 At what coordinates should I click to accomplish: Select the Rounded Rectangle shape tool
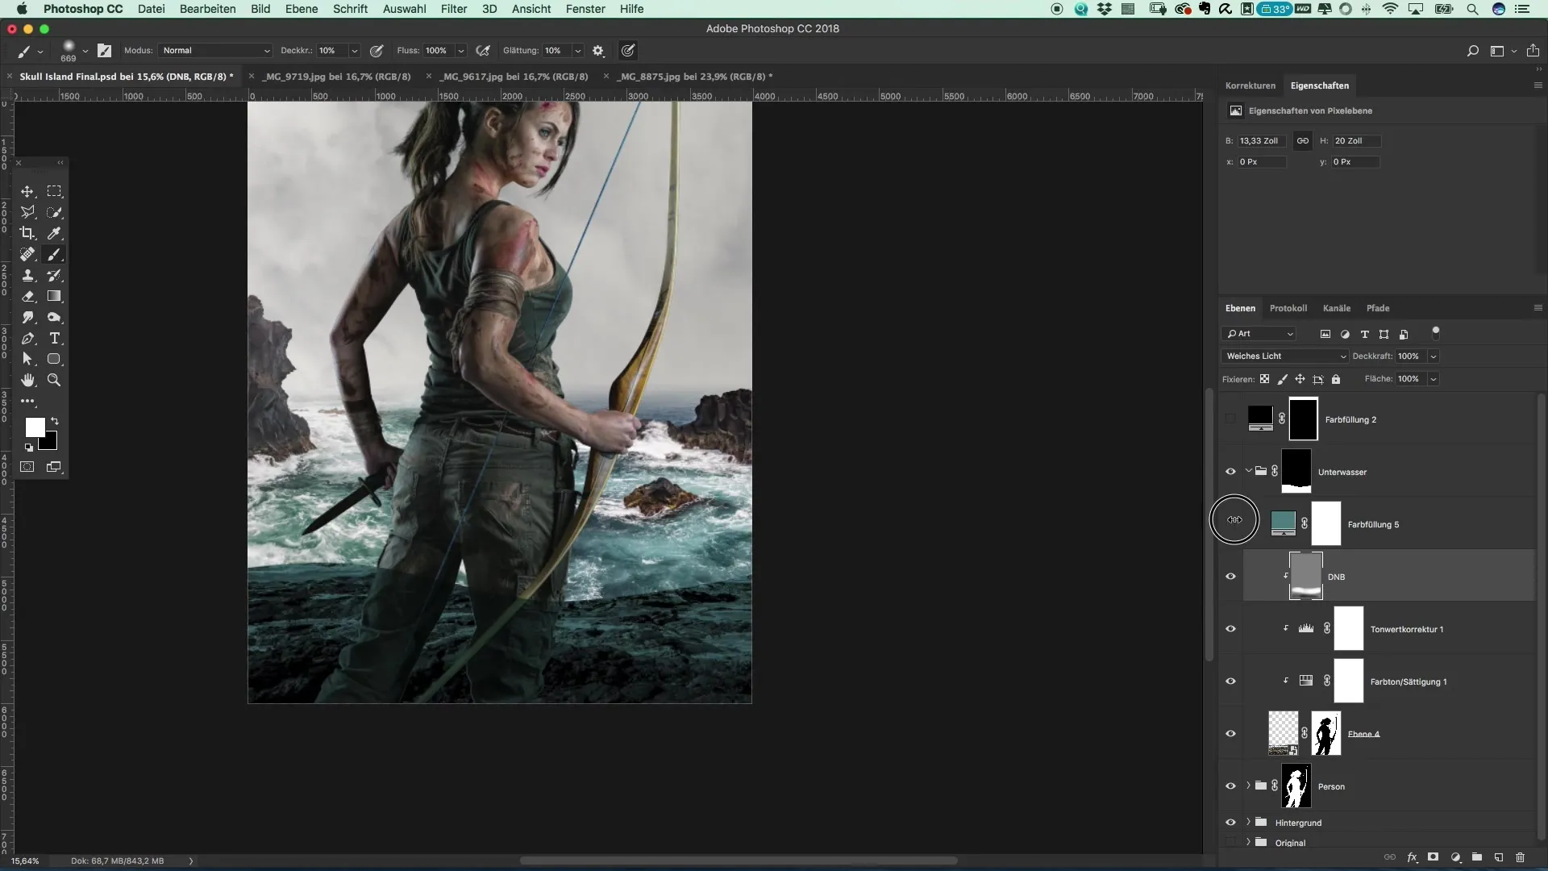click(54, 359)
